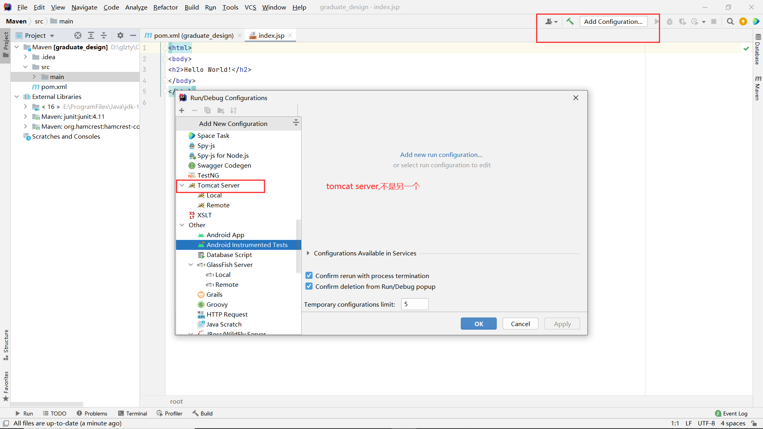Screen dimensions: 763x429
Task: Click the update project icon in toolbar
Action: tap(743, 21)
